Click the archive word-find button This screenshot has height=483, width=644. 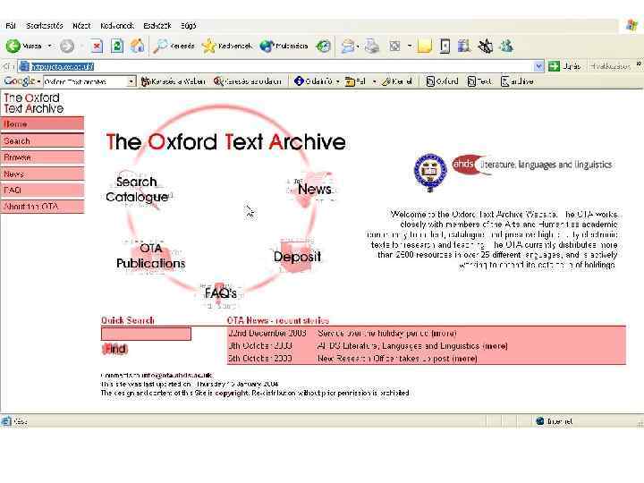coord(517,81)
